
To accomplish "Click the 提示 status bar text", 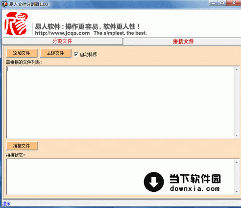I will [6, 204].
